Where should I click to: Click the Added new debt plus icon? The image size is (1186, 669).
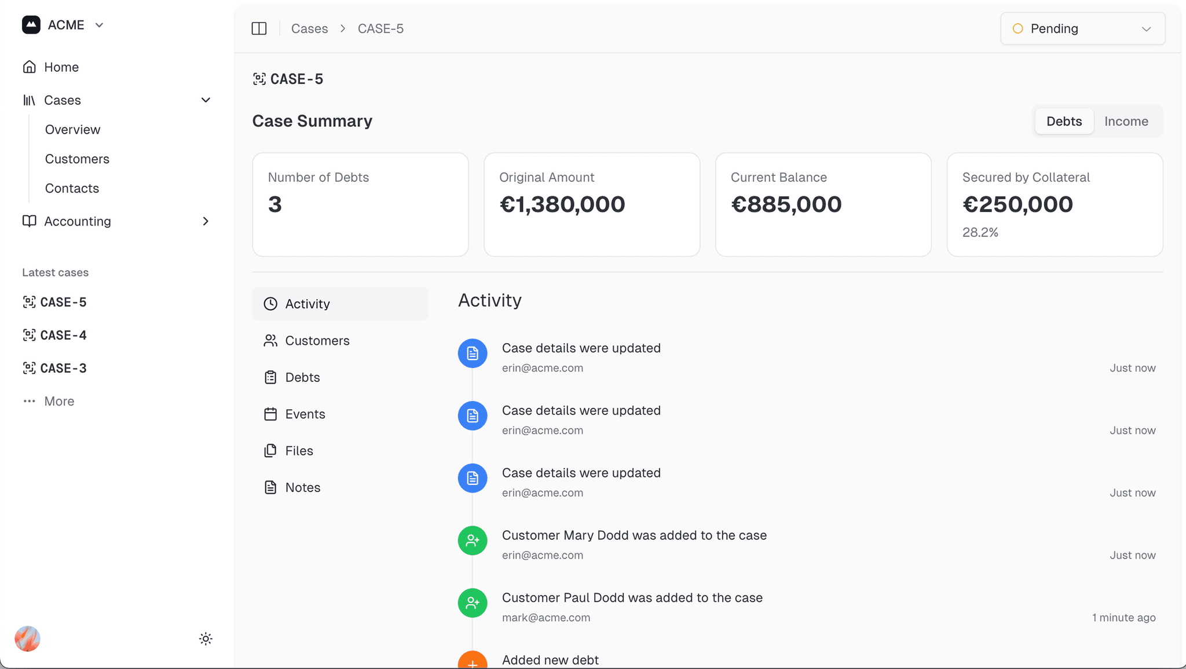coord(473,660)
